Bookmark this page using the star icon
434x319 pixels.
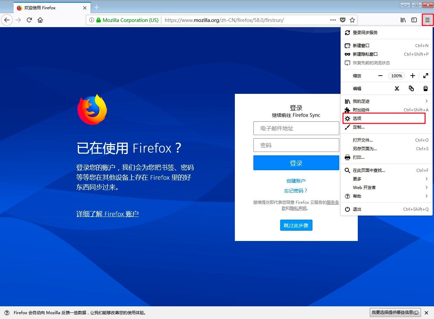353,20
